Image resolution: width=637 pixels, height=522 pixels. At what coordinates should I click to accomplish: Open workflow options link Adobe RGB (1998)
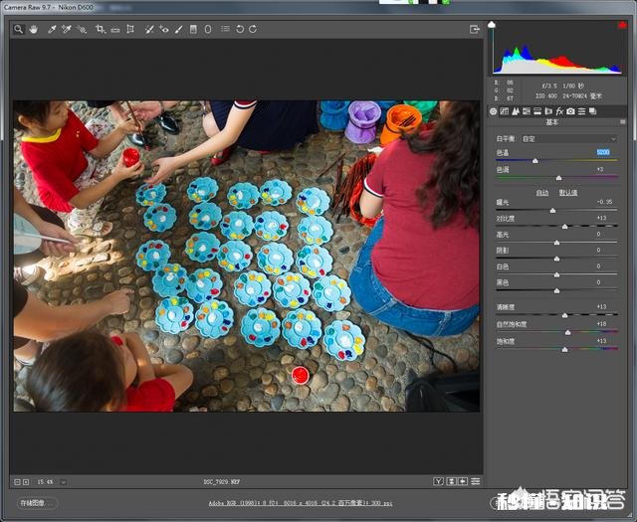point(301,503)
